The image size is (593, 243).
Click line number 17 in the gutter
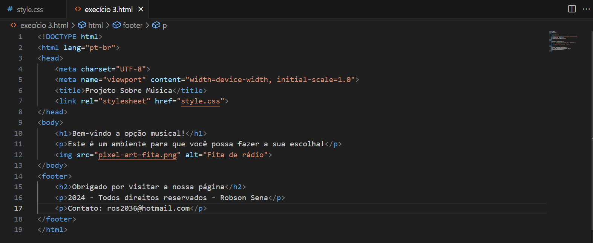coord(18,208)
